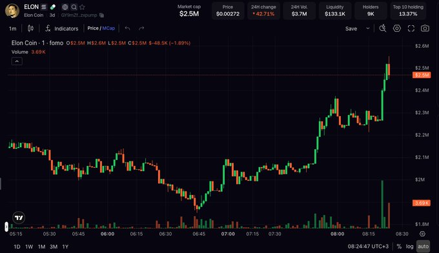439x253 pixels.
Task: Click the Holders 9K card
Action: 371,10
